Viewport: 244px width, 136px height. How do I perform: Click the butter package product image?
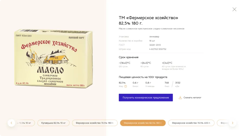pyautogui.click(x=53, y=59)
